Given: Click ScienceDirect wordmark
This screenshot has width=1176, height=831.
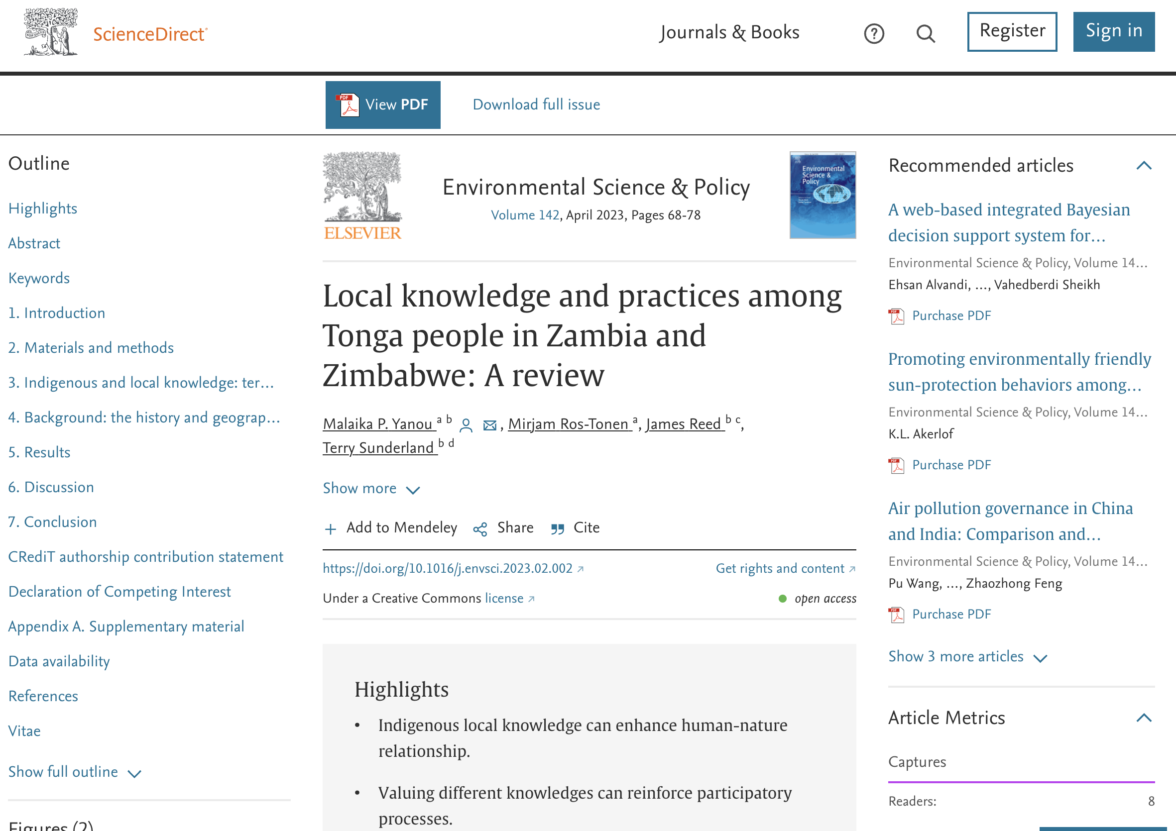Looking at the screenshot, I should [x=150, y=34].
